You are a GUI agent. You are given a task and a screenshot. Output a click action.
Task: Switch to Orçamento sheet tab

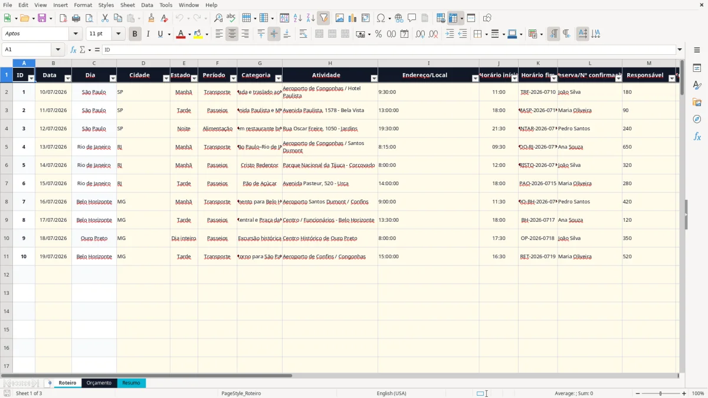point(99,383)
